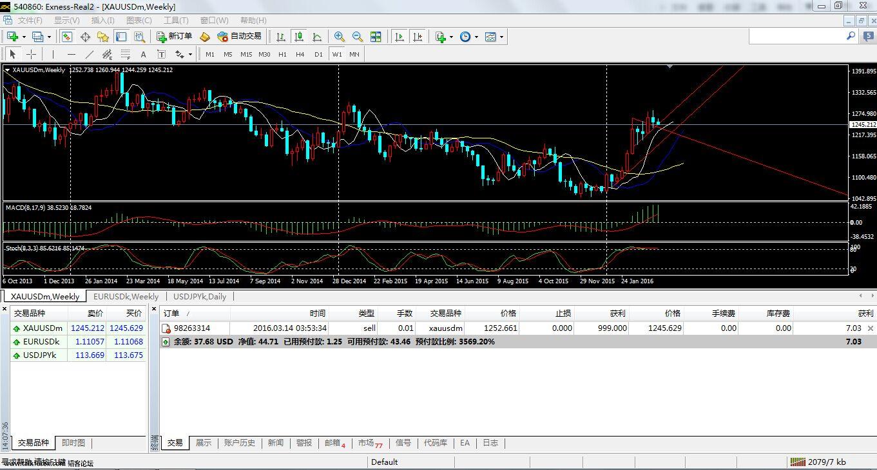Open the 文件(F) menu
This screenshot has height=470, width=877.
pyautogui.click(x=30, y=21)
